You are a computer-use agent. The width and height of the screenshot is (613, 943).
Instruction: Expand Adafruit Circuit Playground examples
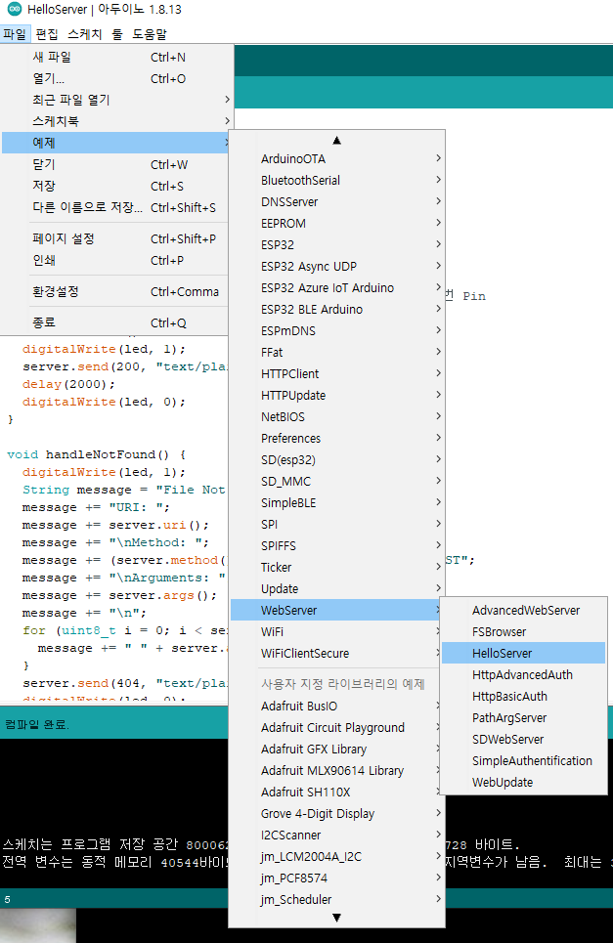tap(337, 728)
